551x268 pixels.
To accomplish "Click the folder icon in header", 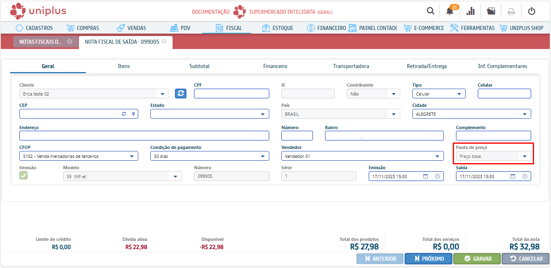I will (x=491, y=11).
